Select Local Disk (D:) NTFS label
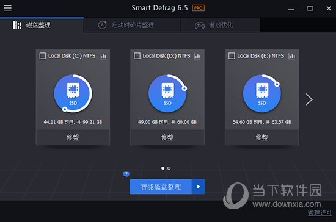 point(166,56)
